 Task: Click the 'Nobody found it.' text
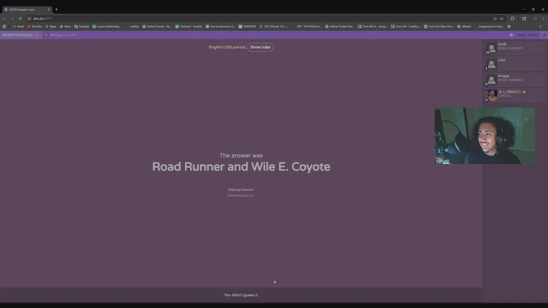click(x=241, y=190)
